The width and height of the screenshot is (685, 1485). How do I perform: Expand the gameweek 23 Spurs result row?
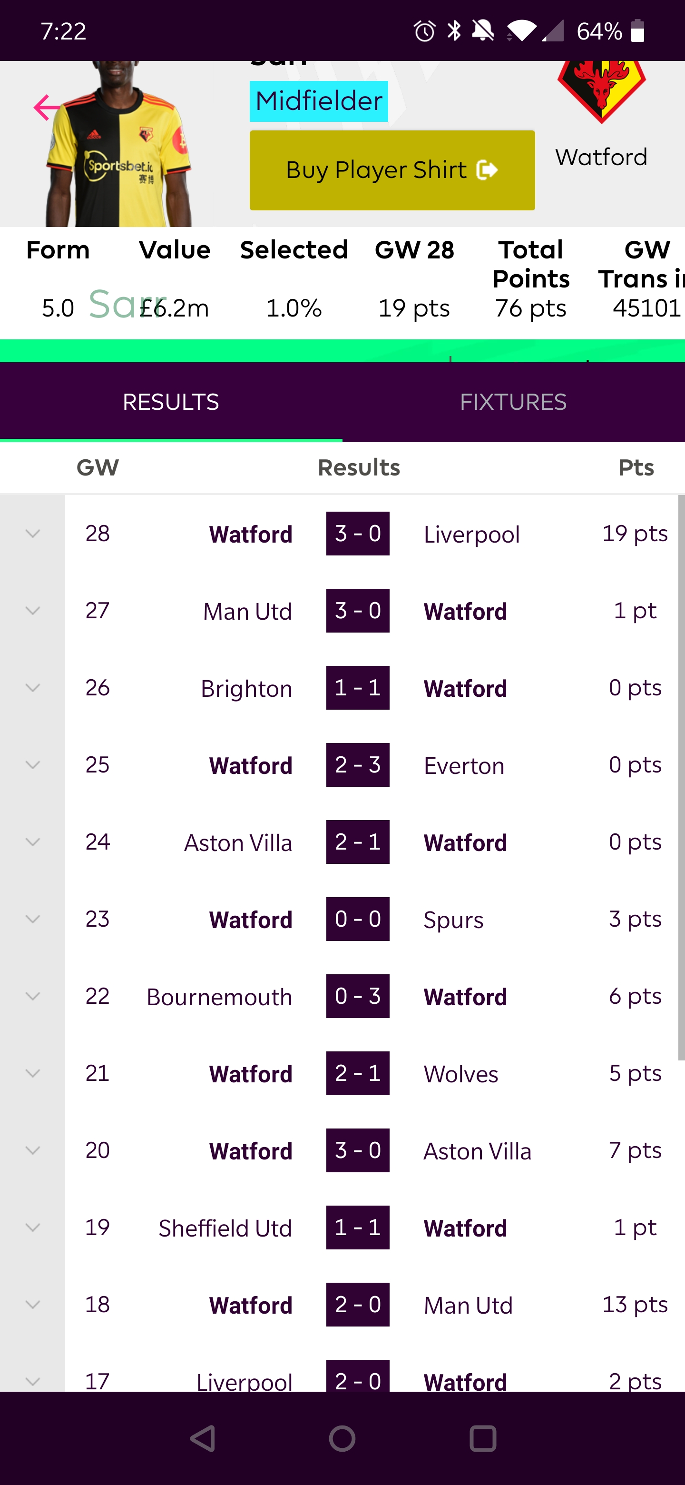pos(33,920)
